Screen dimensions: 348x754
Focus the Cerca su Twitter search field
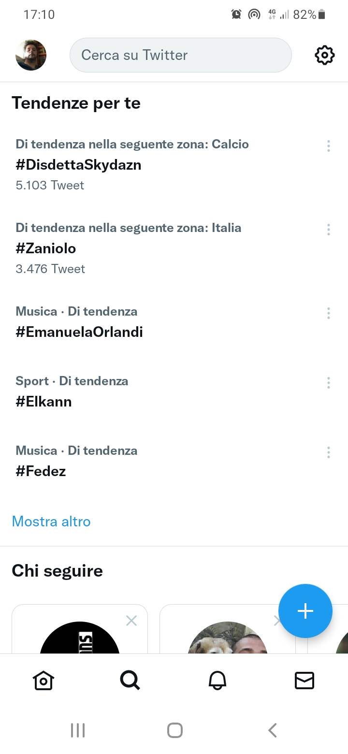coord(181,55)
